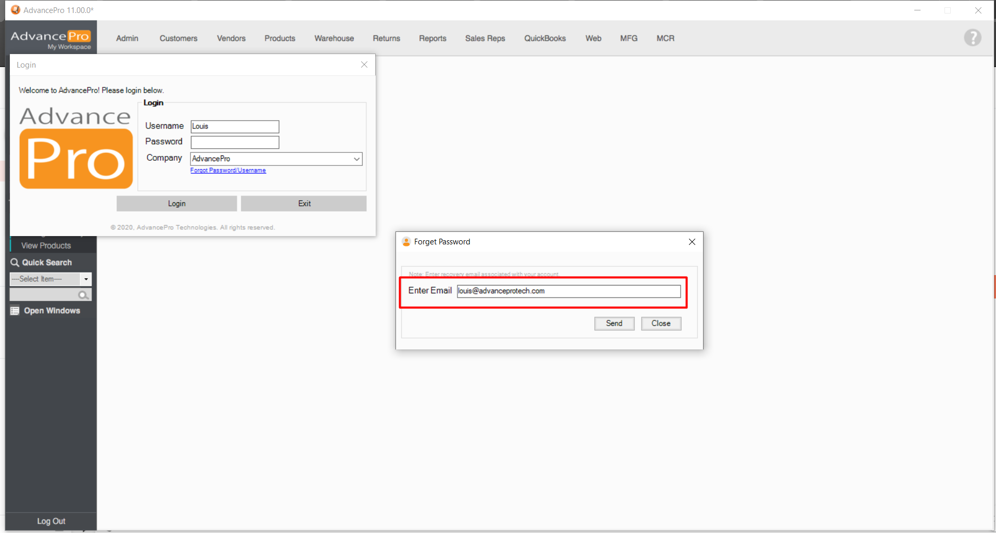Close the Forget Password dialog with X
Image resolution: width=996 pixels, height=533 pixels.
(x=692, y=242)
